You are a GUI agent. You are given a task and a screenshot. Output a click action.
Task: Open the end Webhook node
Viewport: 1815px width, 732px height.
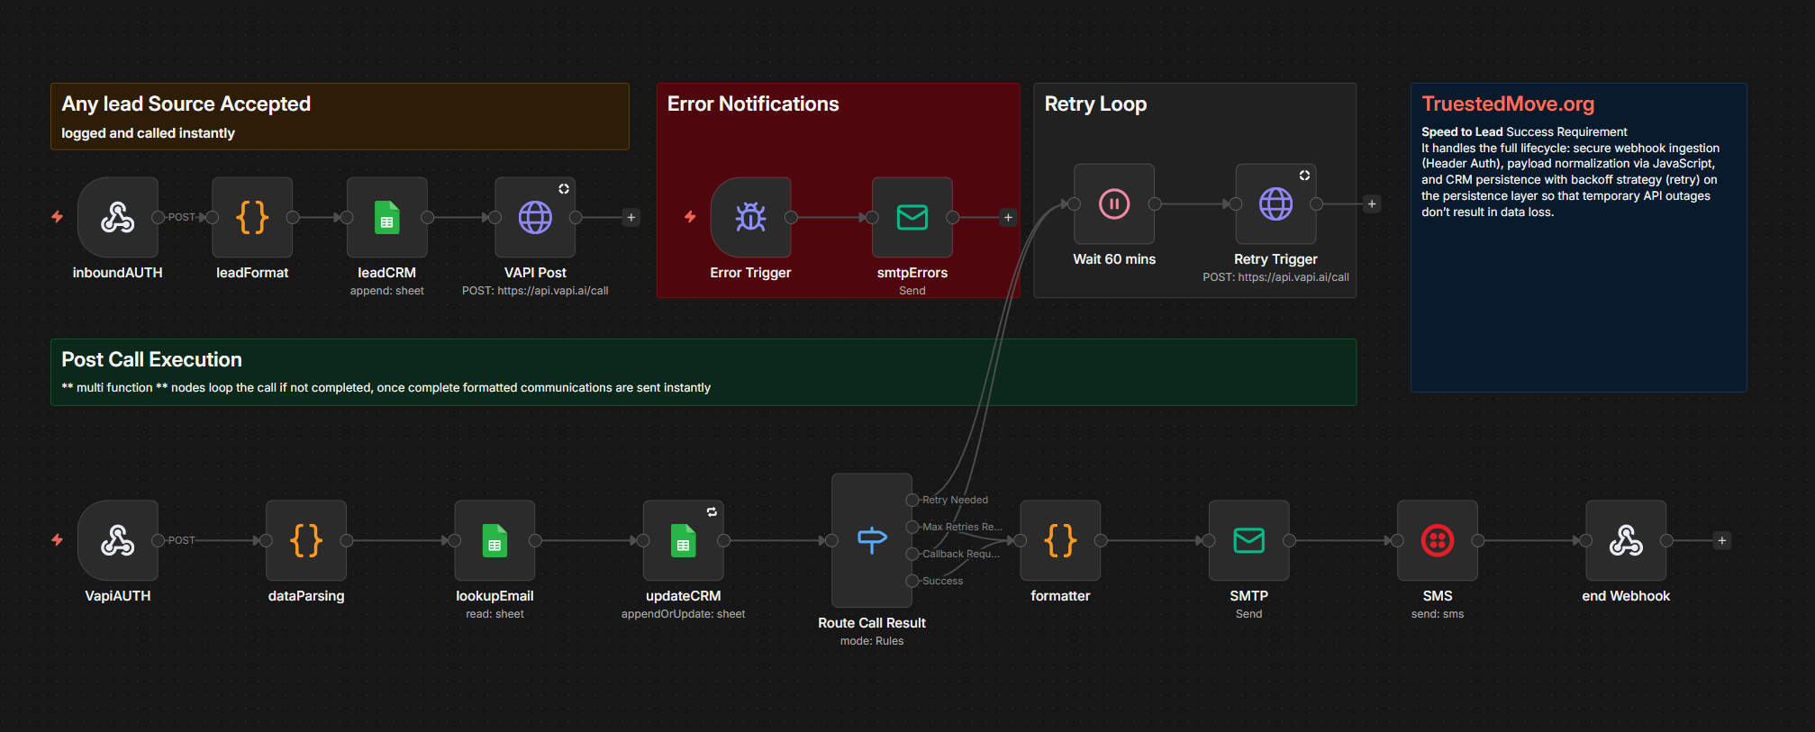click(1626, 540)
